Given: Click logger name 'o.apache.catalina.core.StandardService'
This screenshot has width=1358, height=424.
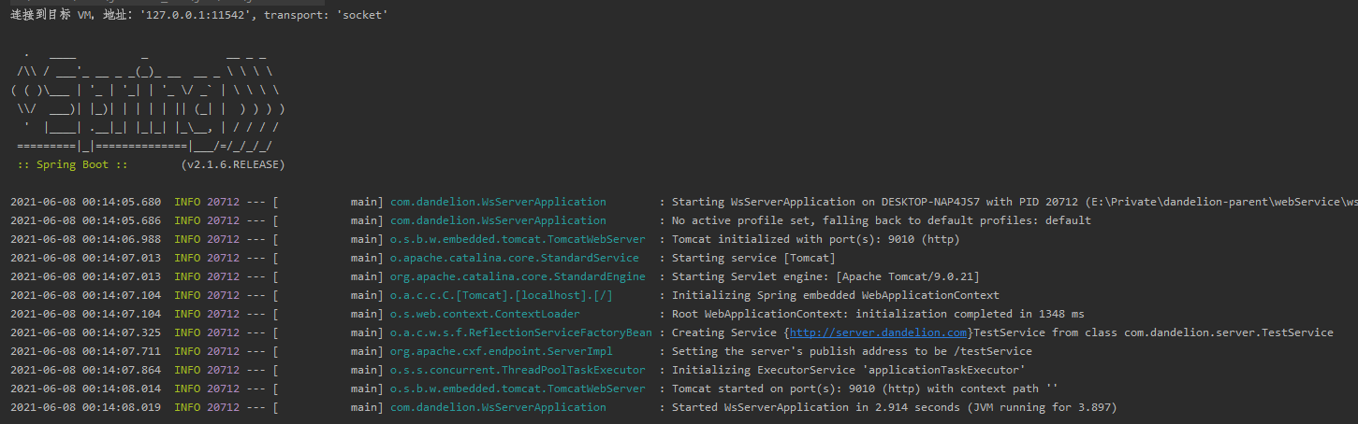Looking at the screenshot, I should click(x=515, y=258).
